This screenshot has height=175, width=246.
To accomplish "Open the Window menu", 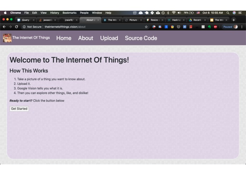I will [x=97, y=13].
